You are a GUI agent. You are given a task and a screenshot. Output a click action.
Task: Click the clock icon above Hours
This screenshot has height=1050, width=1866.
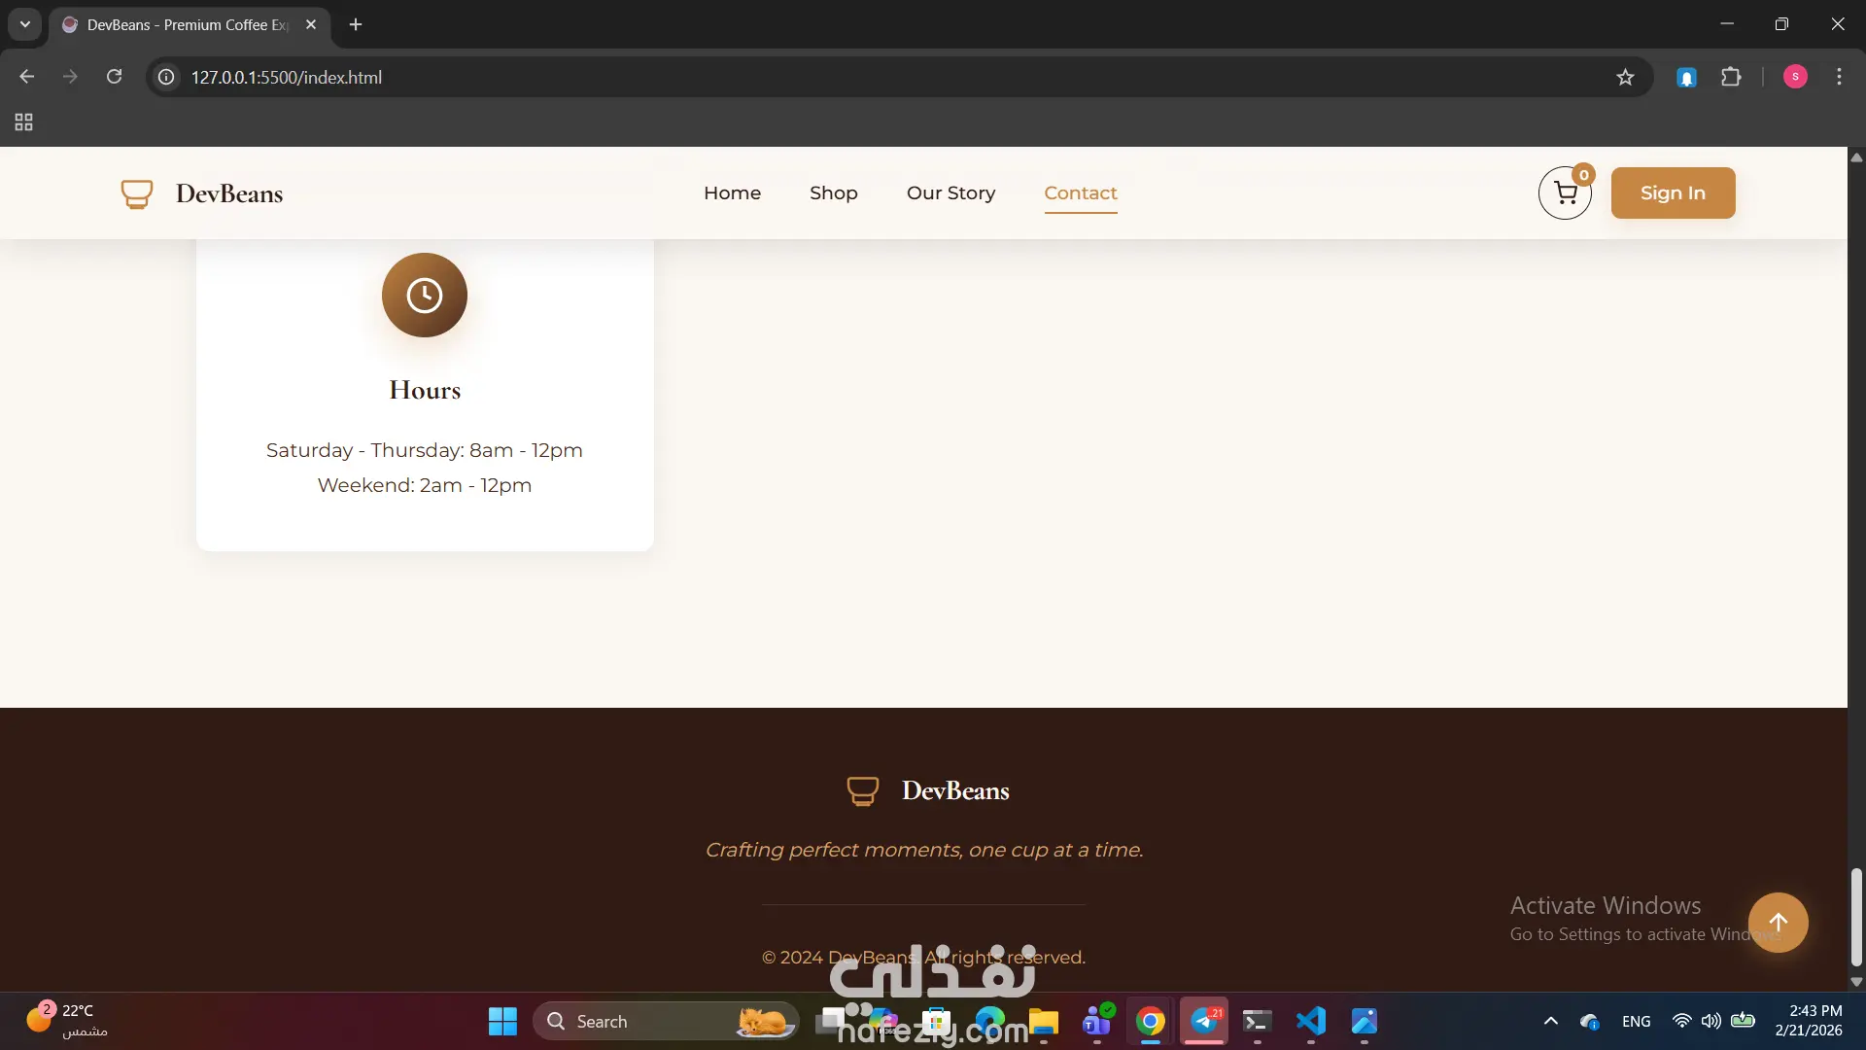[425, 296]
